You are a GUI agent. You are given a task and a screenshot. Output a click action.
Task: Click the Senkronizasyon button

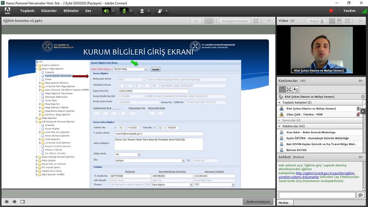coord(258,202)
